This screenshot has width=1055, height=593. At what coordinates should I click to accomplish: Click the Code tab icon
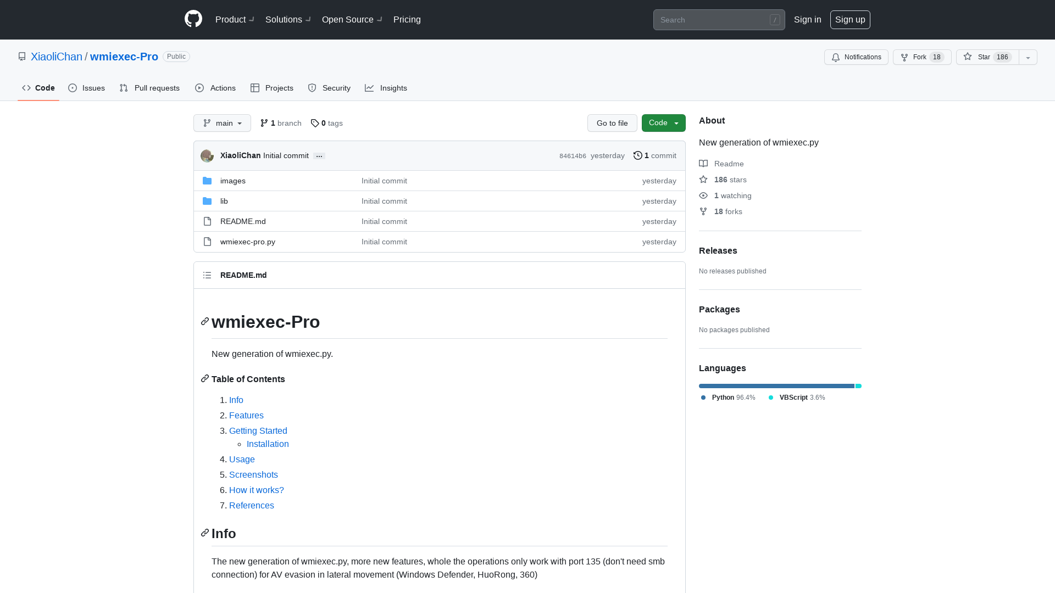26,88
